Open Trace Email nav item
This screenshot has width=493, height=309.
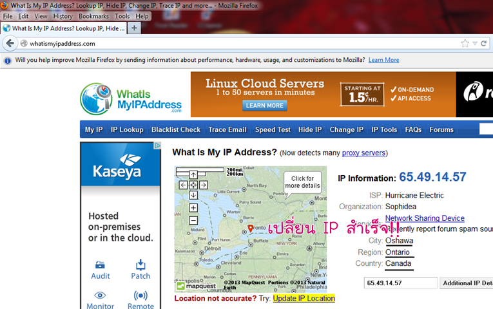[227, 129]
